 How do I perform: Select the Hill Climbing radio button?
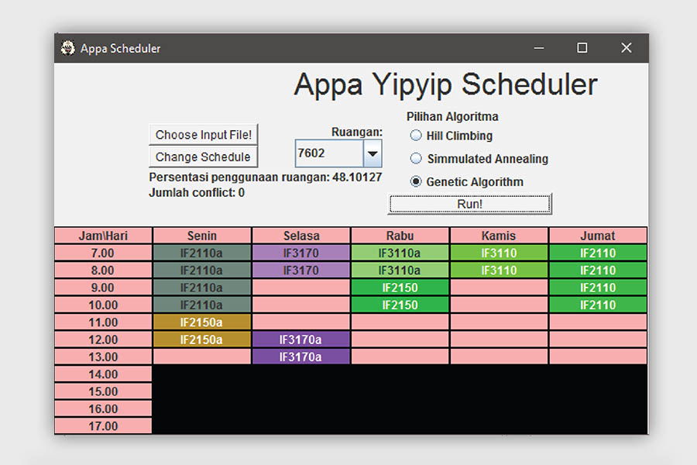417,136
